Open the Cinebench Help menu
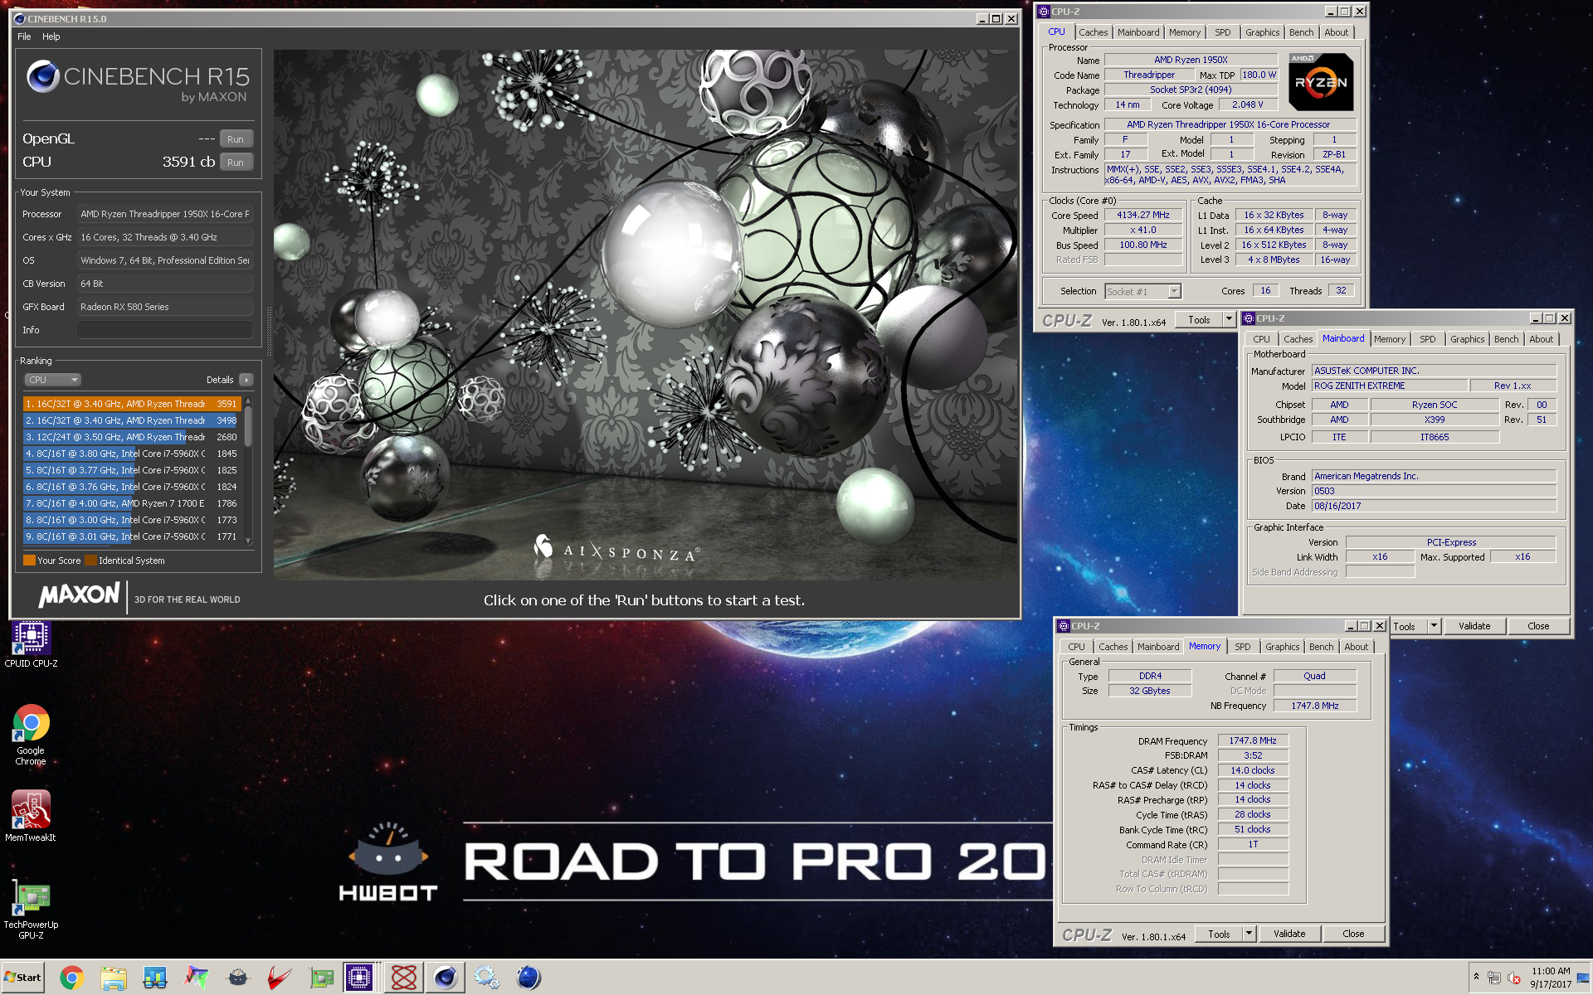 pyautogui.click(x=51, y=36)
